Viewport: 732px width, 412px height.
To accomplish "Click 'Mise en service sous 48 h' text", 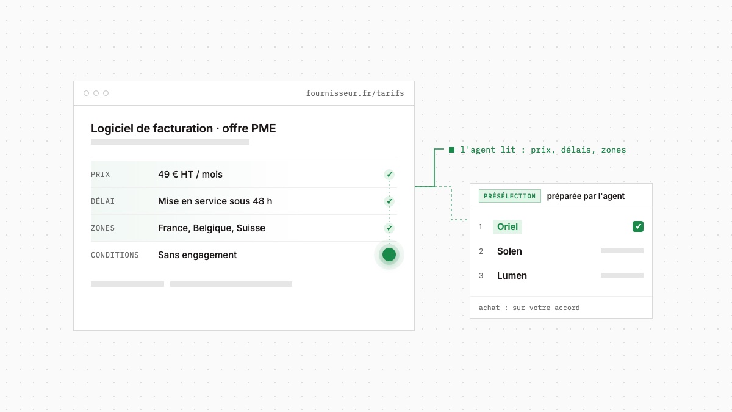I will pyautogui.click(x=215, y=201).
